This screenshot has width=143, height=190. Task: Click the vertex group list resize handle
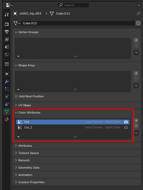[x=75, y=56]
